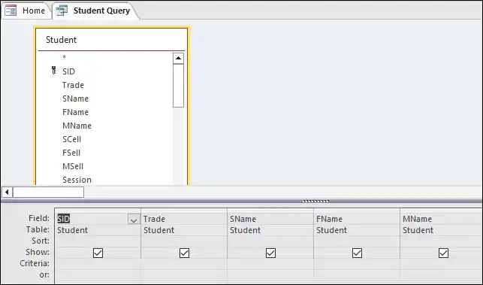Select MSell in the Student field list
Screen dimensions: 483x285
point(73,166)
